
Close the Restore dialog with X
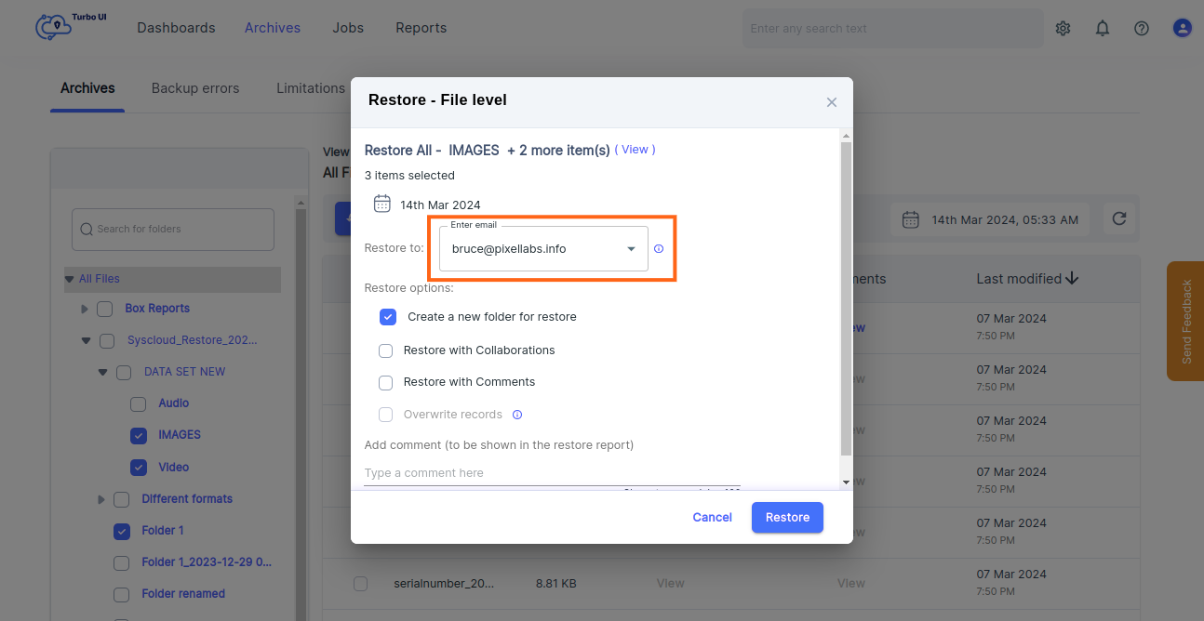point(832,102)
